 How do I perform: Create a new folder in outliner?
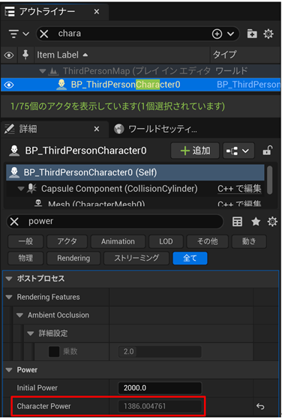(x=252, y=34)
